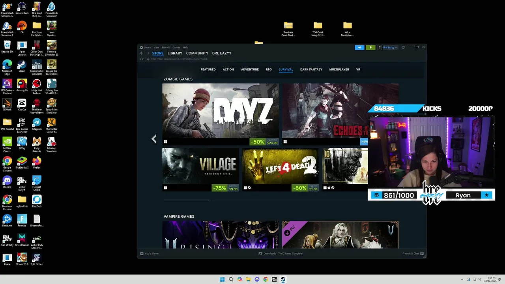Open BRE EAZYY profile section

222,53
